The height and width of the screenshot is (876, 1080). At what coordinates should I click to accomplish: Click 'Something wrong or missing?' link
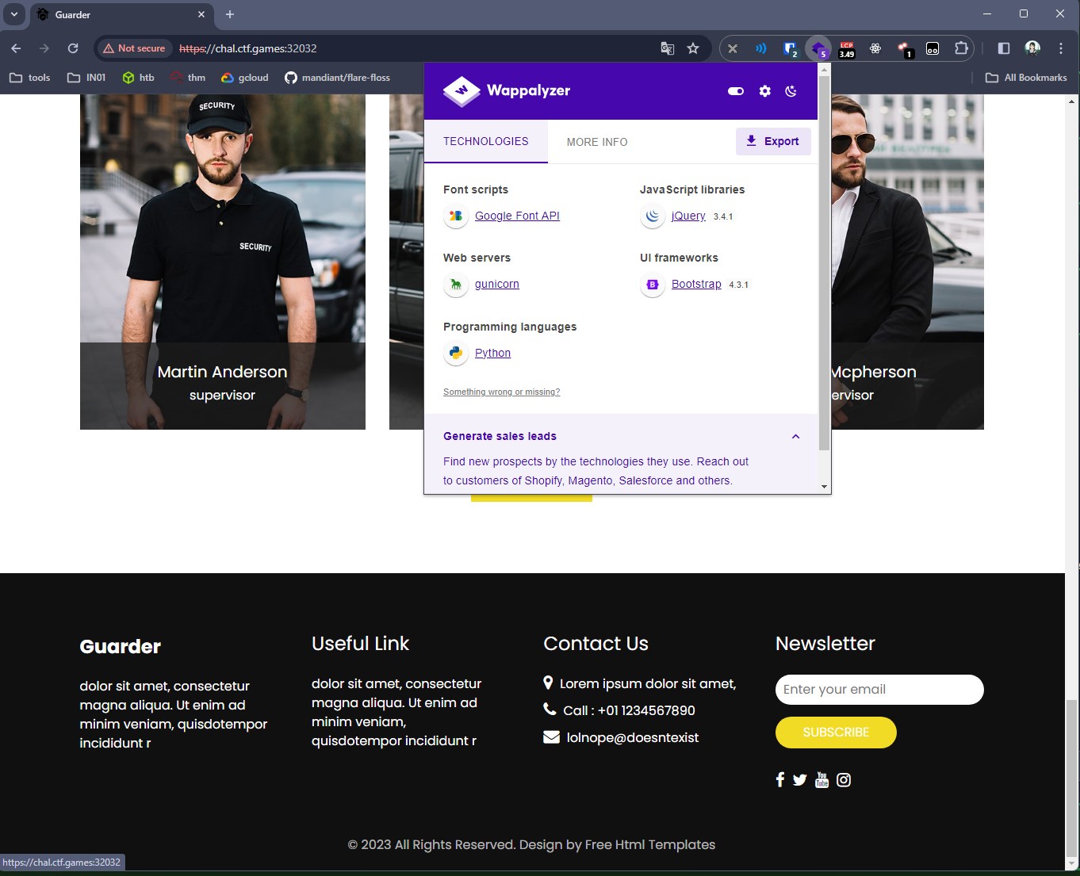click(x=501, y=392)
